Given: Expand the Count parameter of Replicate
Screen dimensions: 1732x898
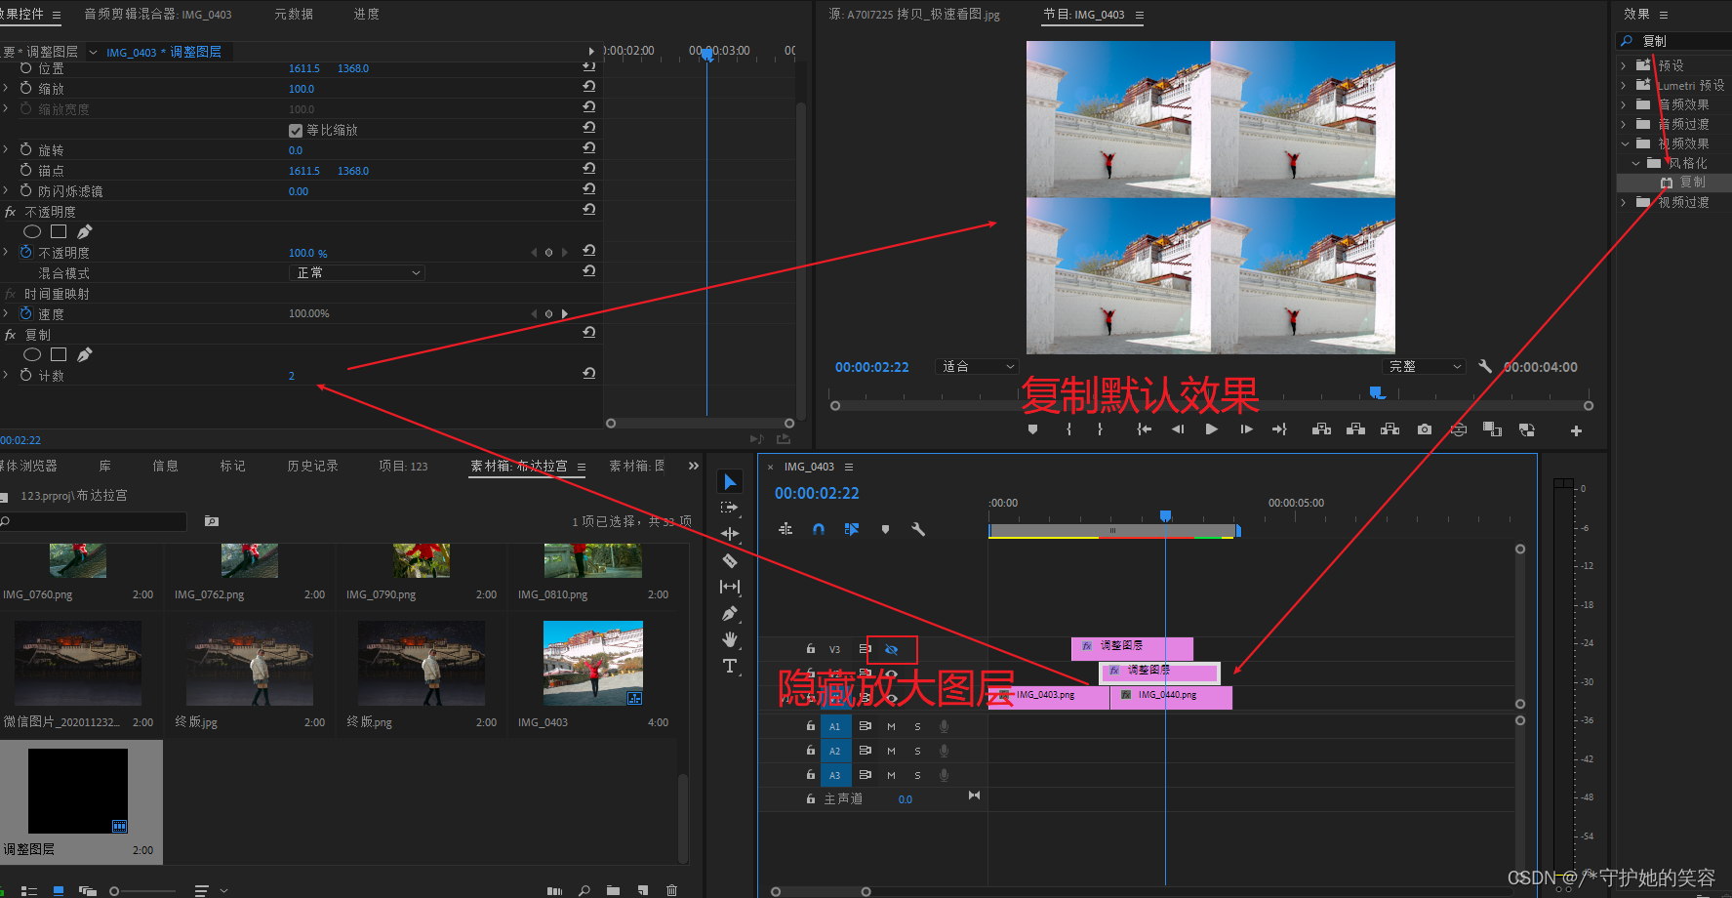Looking at the screenshot, I should (x=6, y=375).
